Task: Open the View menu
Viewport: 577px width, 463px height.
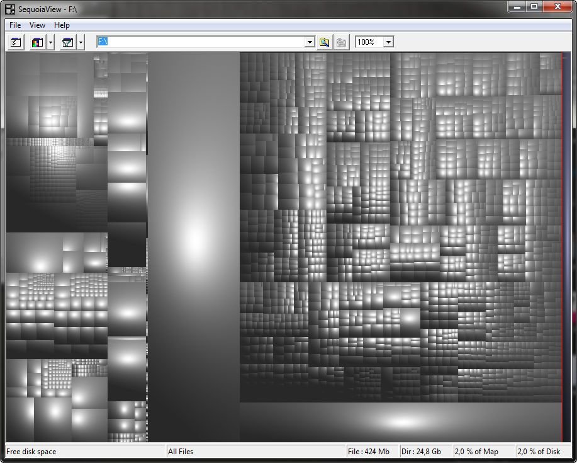Action: pos(38,25)
